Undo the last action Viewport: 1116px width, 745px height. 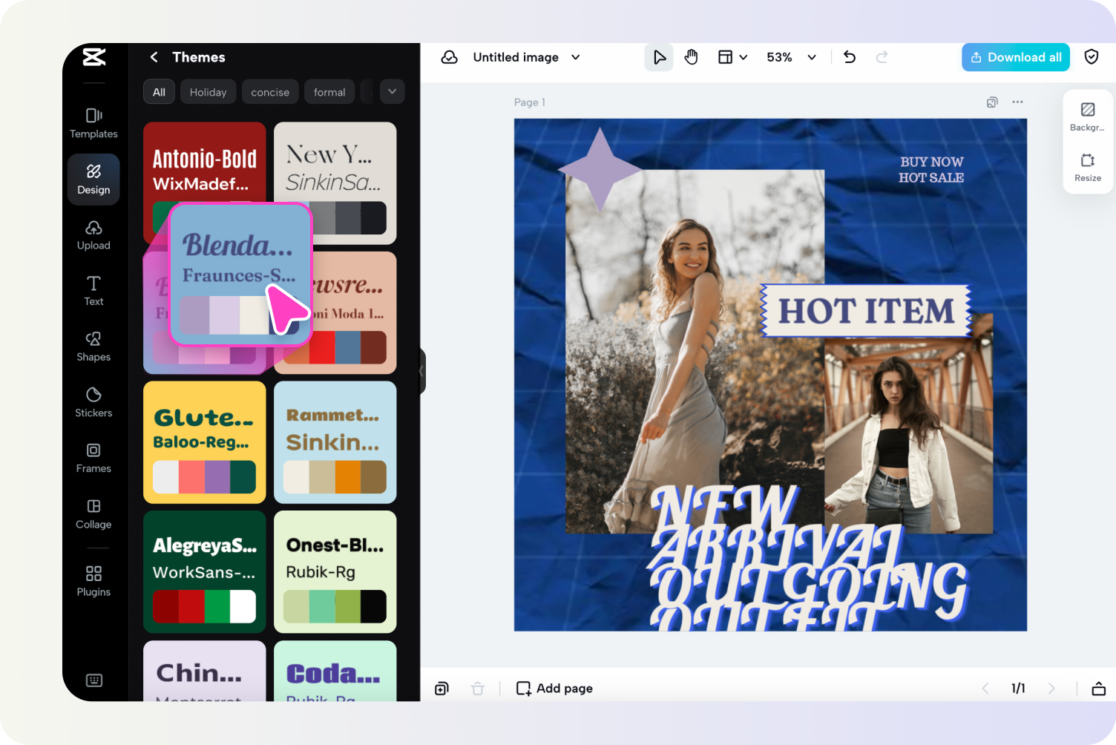(849, 56)
